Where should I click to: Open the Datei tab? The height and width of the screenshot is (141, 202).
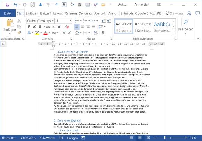tap(8, 13)
